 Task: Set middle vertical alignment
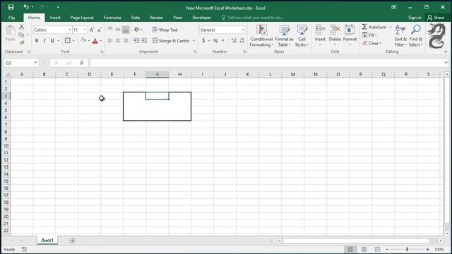tap(118, 30)
